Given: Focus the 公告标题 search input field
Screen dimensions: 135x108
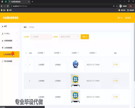Looking at the screenshot, I should (x=41, y=37).
